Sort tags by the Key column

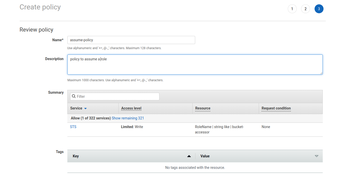[76, 156]
